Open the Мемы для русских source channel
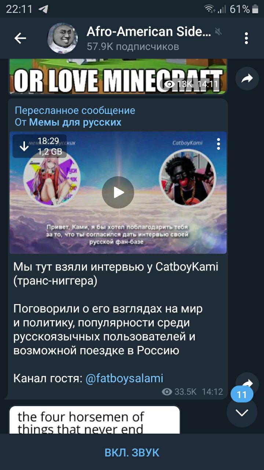 [x=75, y=122]
